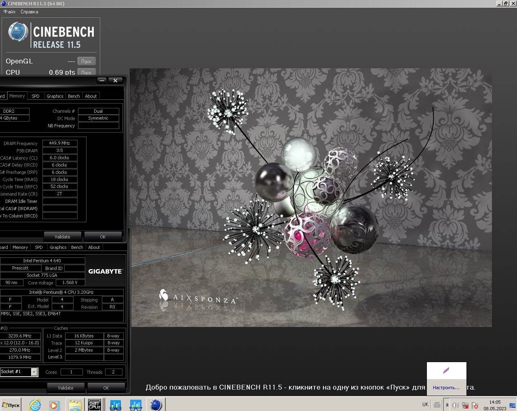Open Bench tab in lower CPU-Z window
Screen dimensions: 517x411
(x=77, y=247)
